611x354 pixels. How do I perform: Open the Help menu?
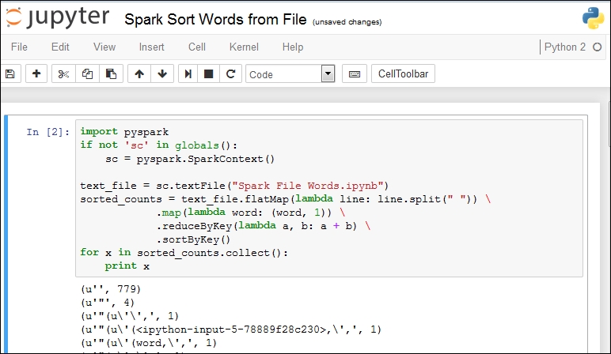pyautogui.click(x=293, y=47)
